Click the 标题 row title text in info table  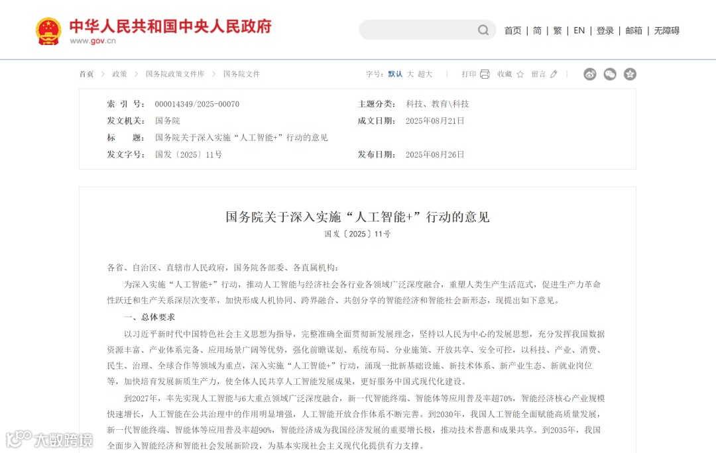(x=241, y=138)
